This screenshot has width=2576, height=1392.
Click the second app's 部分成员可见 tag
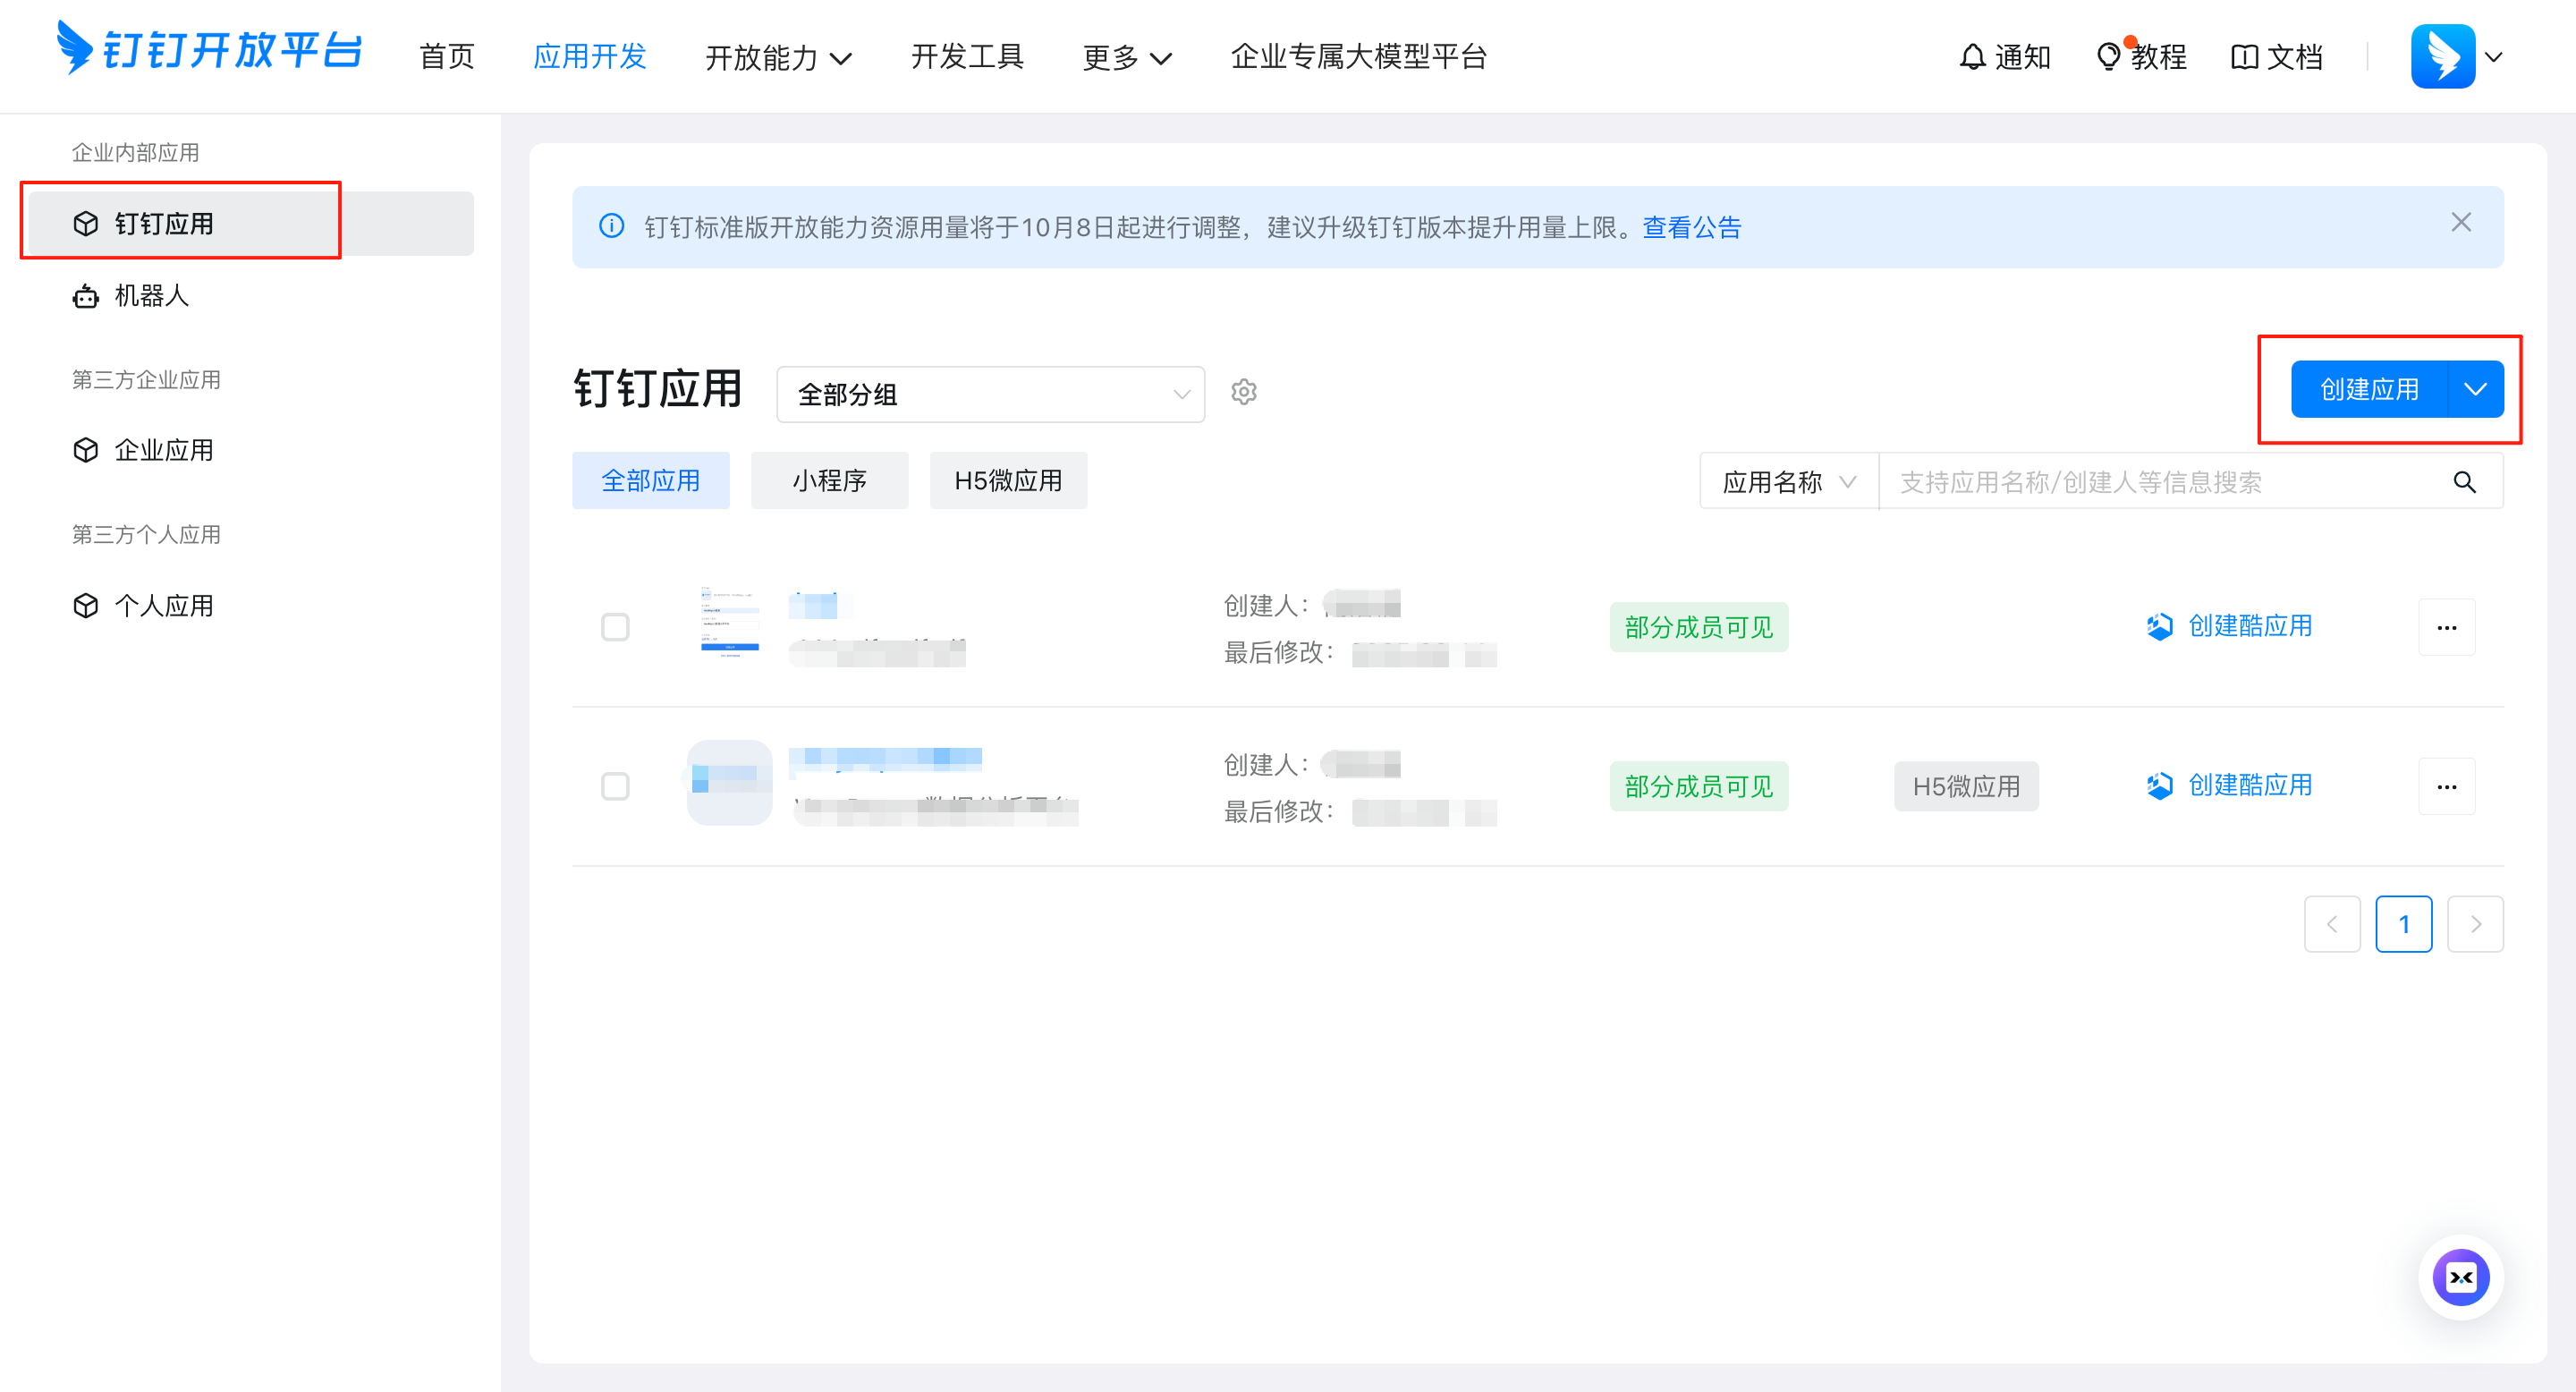click(x=1698, y=786)
